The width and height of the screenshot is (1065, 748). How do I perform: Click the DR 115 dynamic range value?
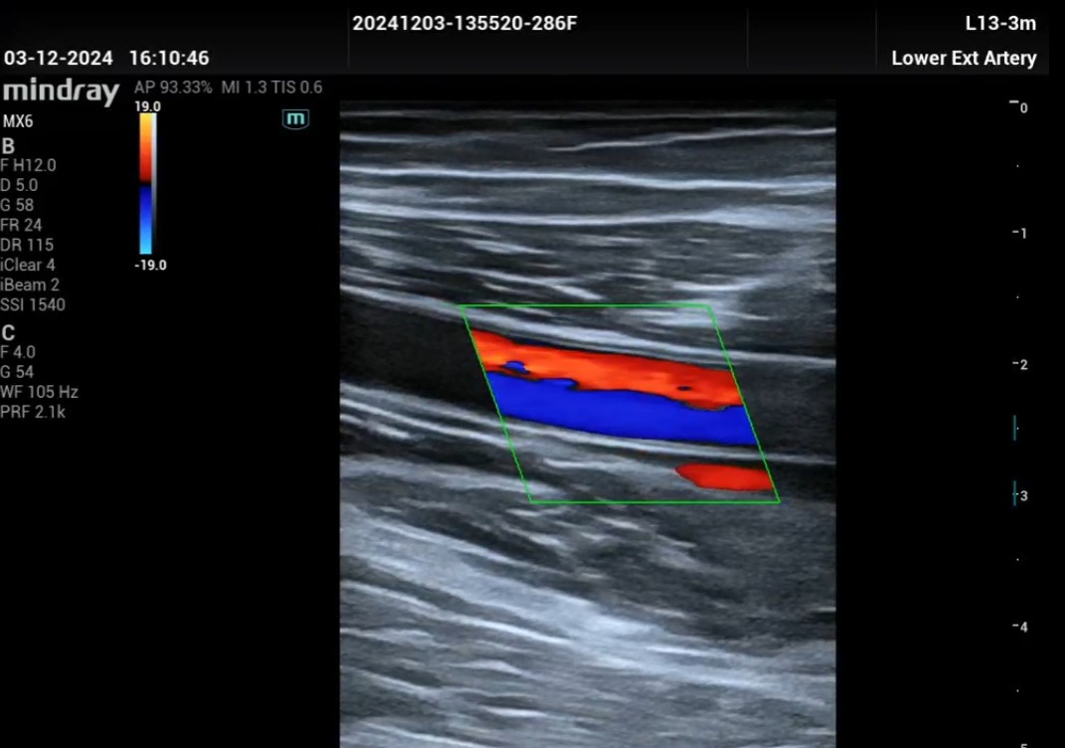[x=28, y=245]
